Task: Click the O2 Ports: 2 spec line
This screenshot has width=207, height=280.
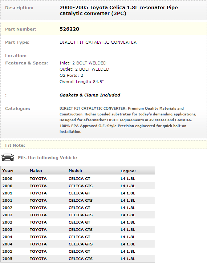Action: coord(71,75)
